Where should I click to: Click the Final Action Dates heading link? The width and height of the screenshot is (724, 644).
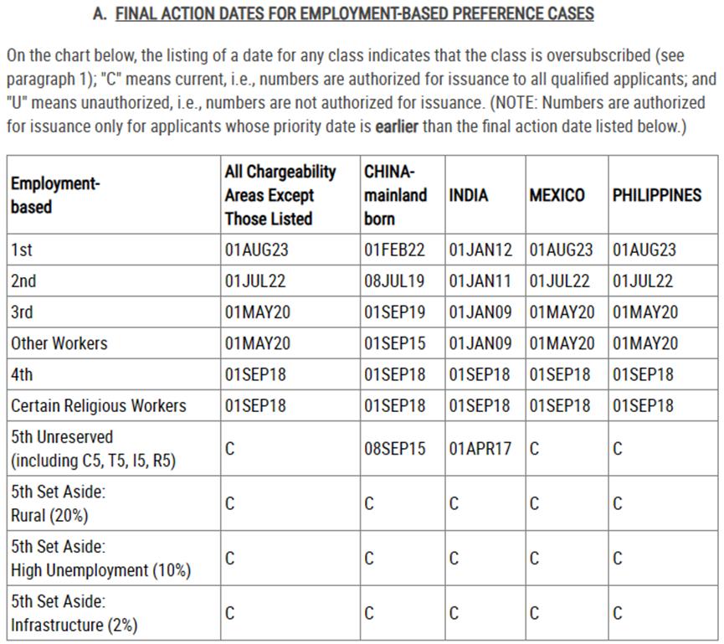pos(354,13)
